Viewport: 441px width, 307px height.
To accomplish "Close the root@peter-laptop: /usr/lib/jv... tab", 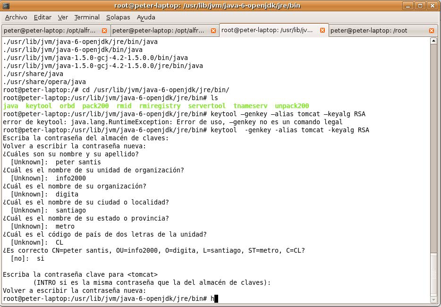I will (x=322, y=30).
